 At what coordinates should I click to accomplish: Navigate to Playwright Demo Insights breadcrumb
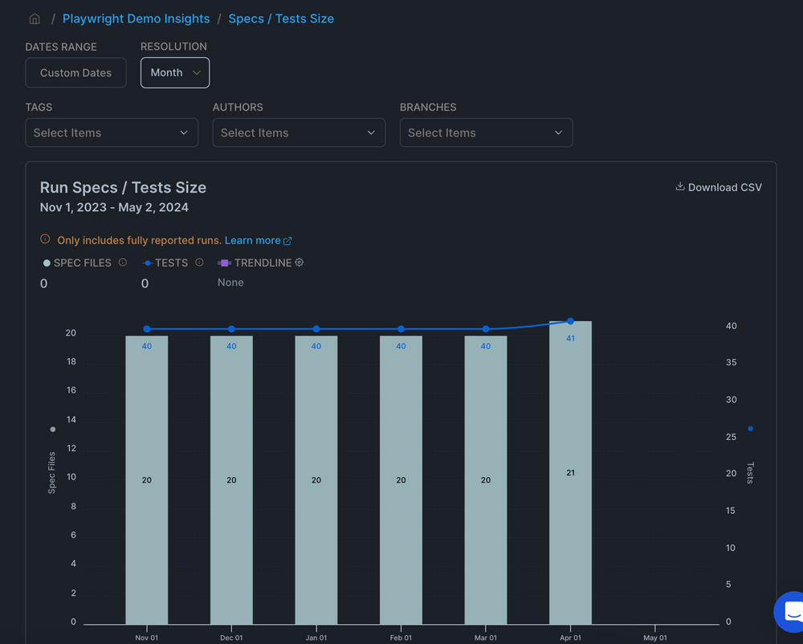click(136, 18)
